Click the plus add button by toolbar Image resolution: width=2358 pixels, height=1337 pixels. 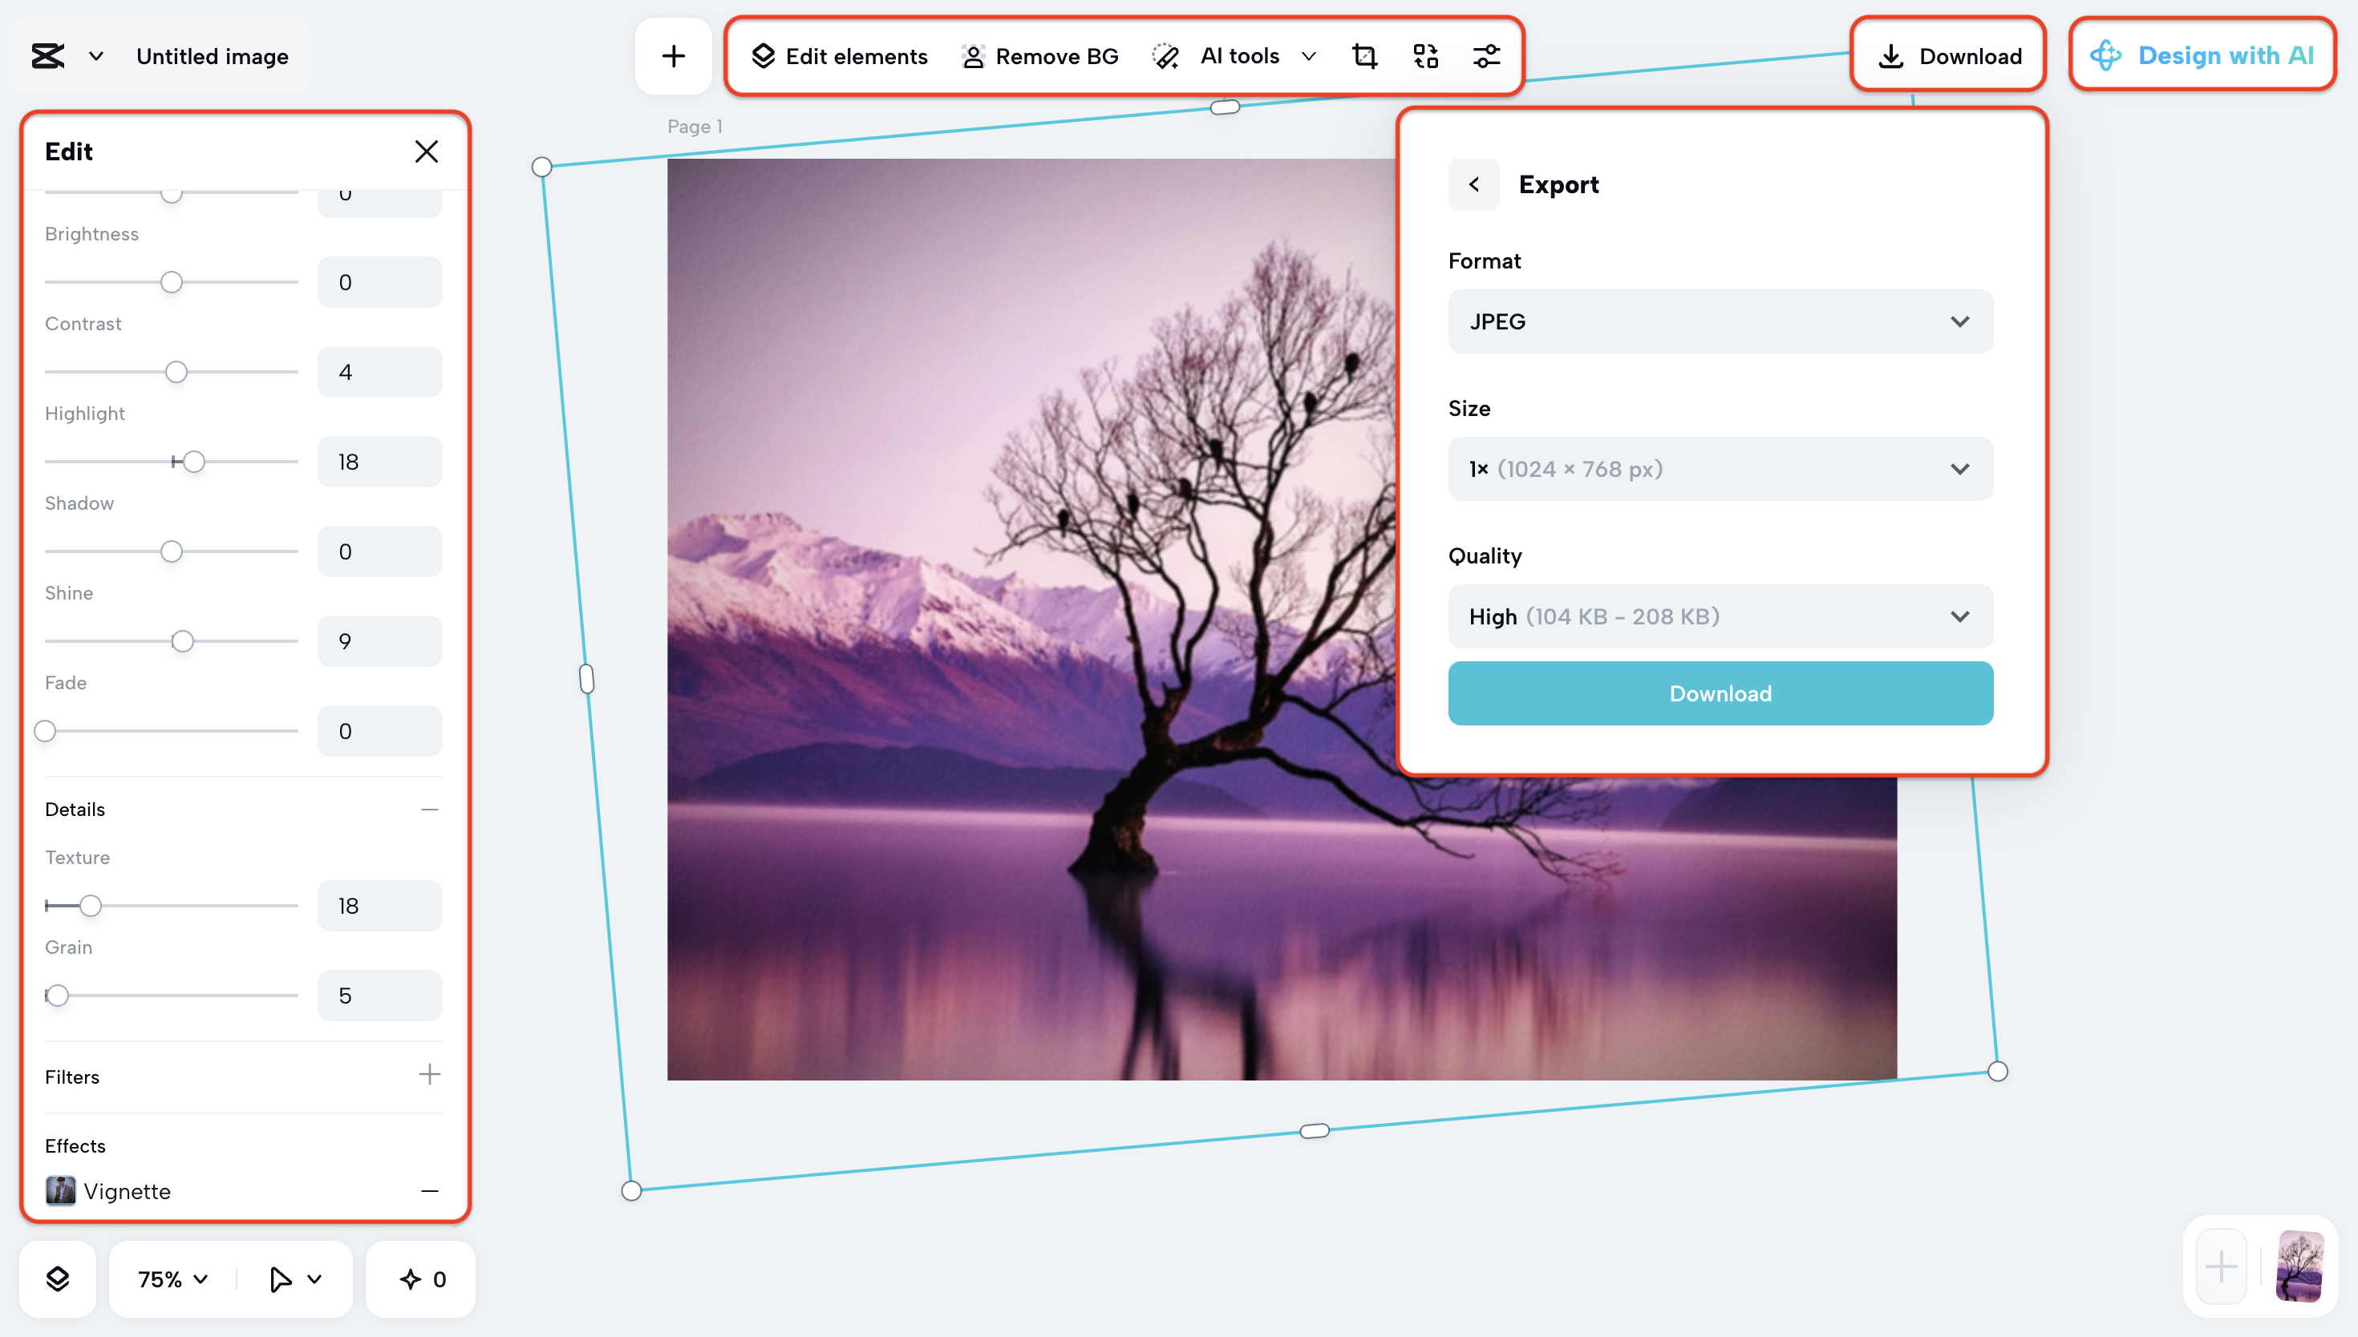674,57
